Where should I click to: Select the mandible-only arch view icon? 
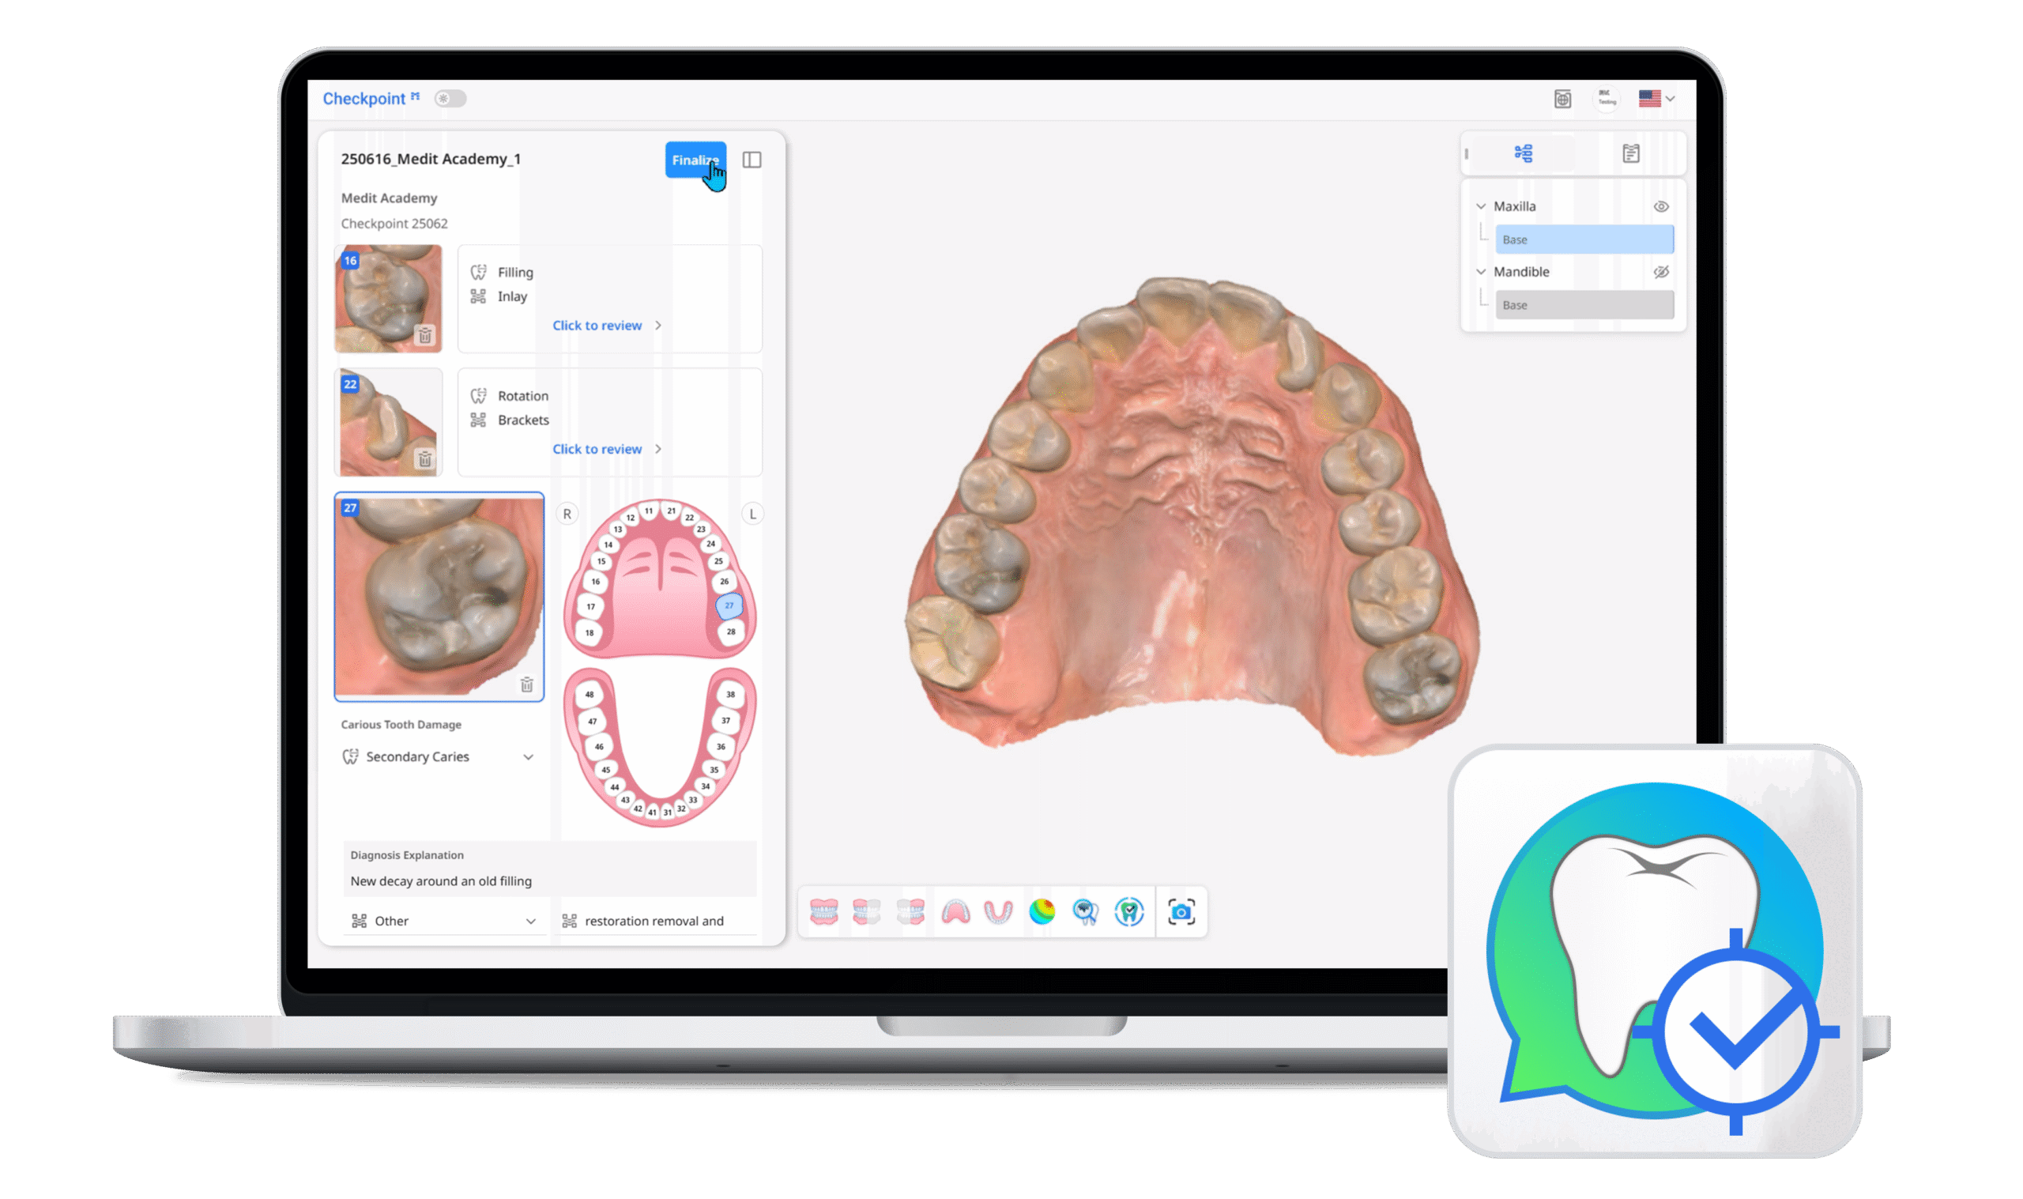tap(998, 912)
